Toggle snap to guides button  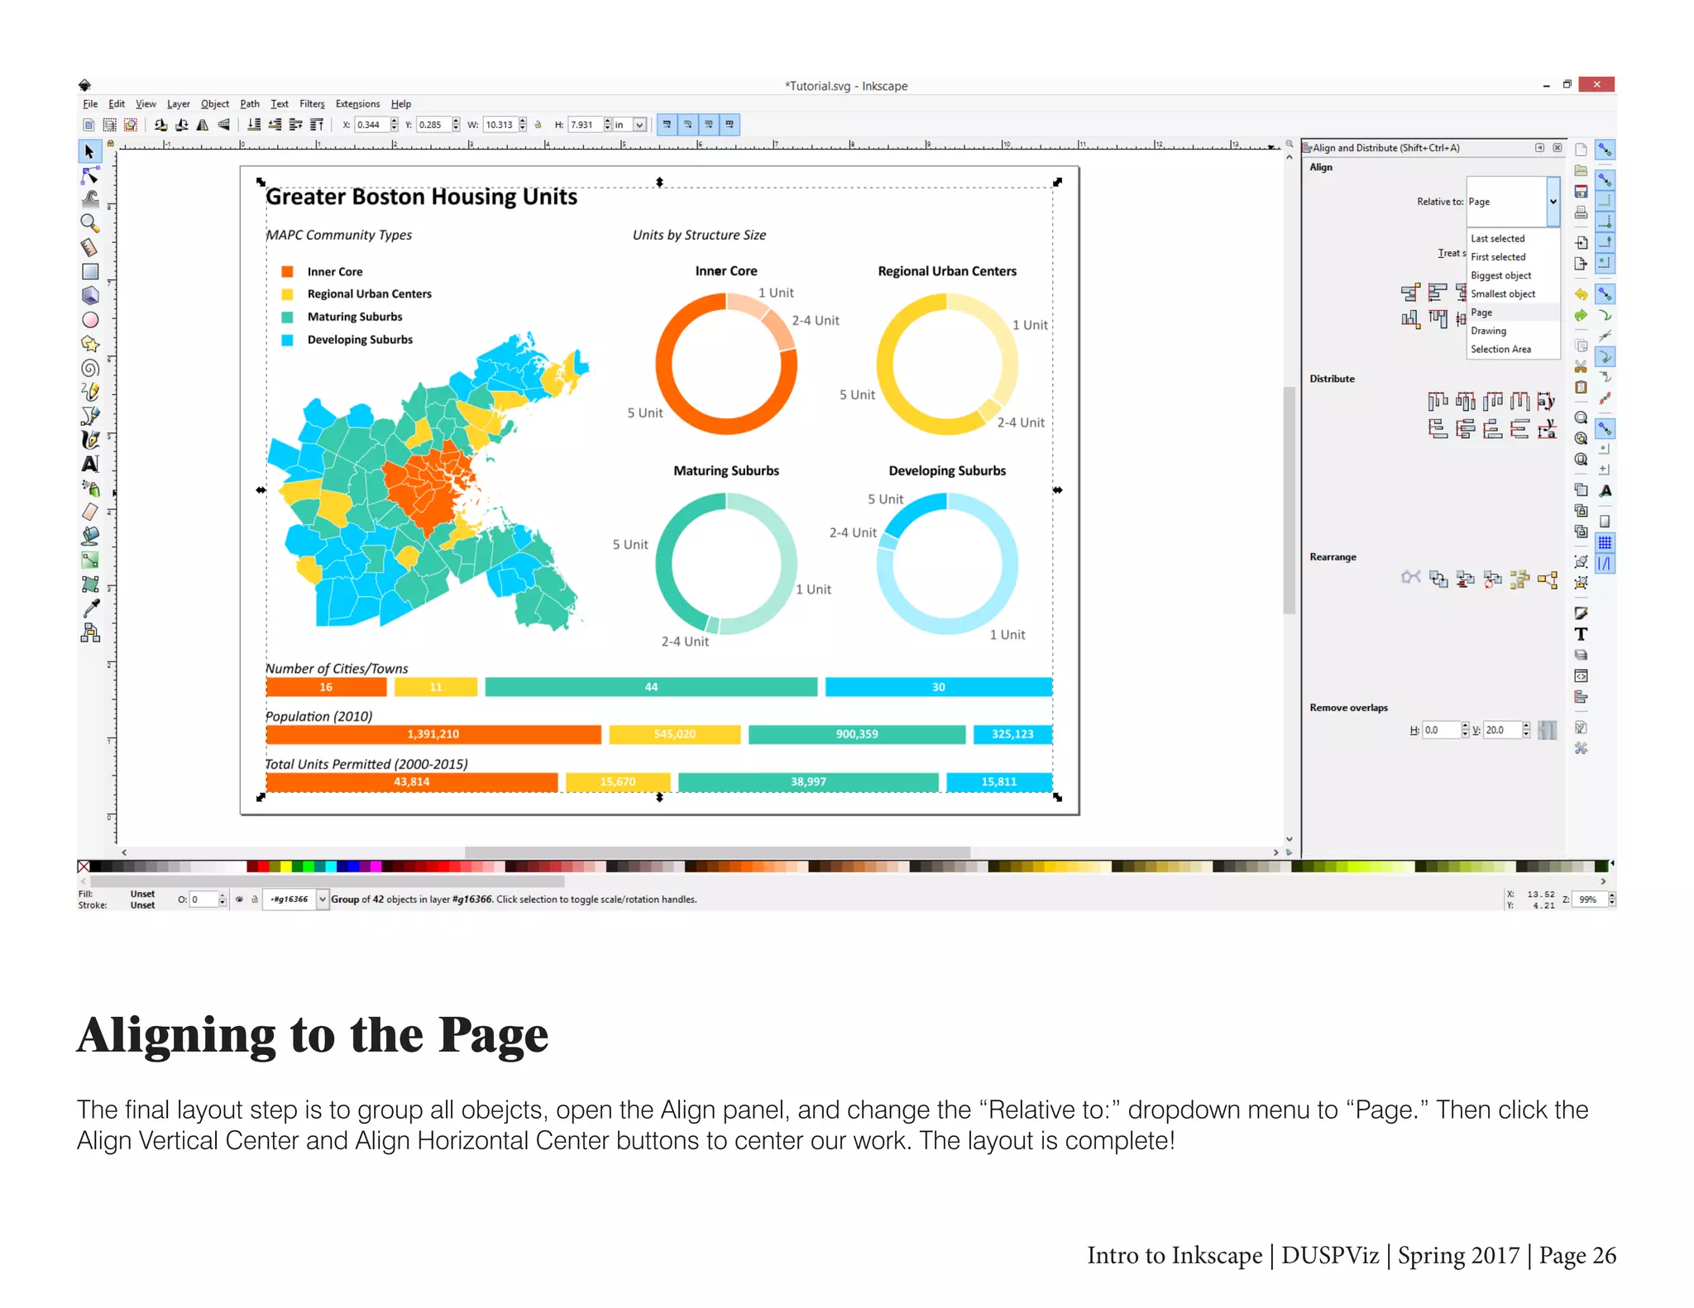click(1605, 564)
